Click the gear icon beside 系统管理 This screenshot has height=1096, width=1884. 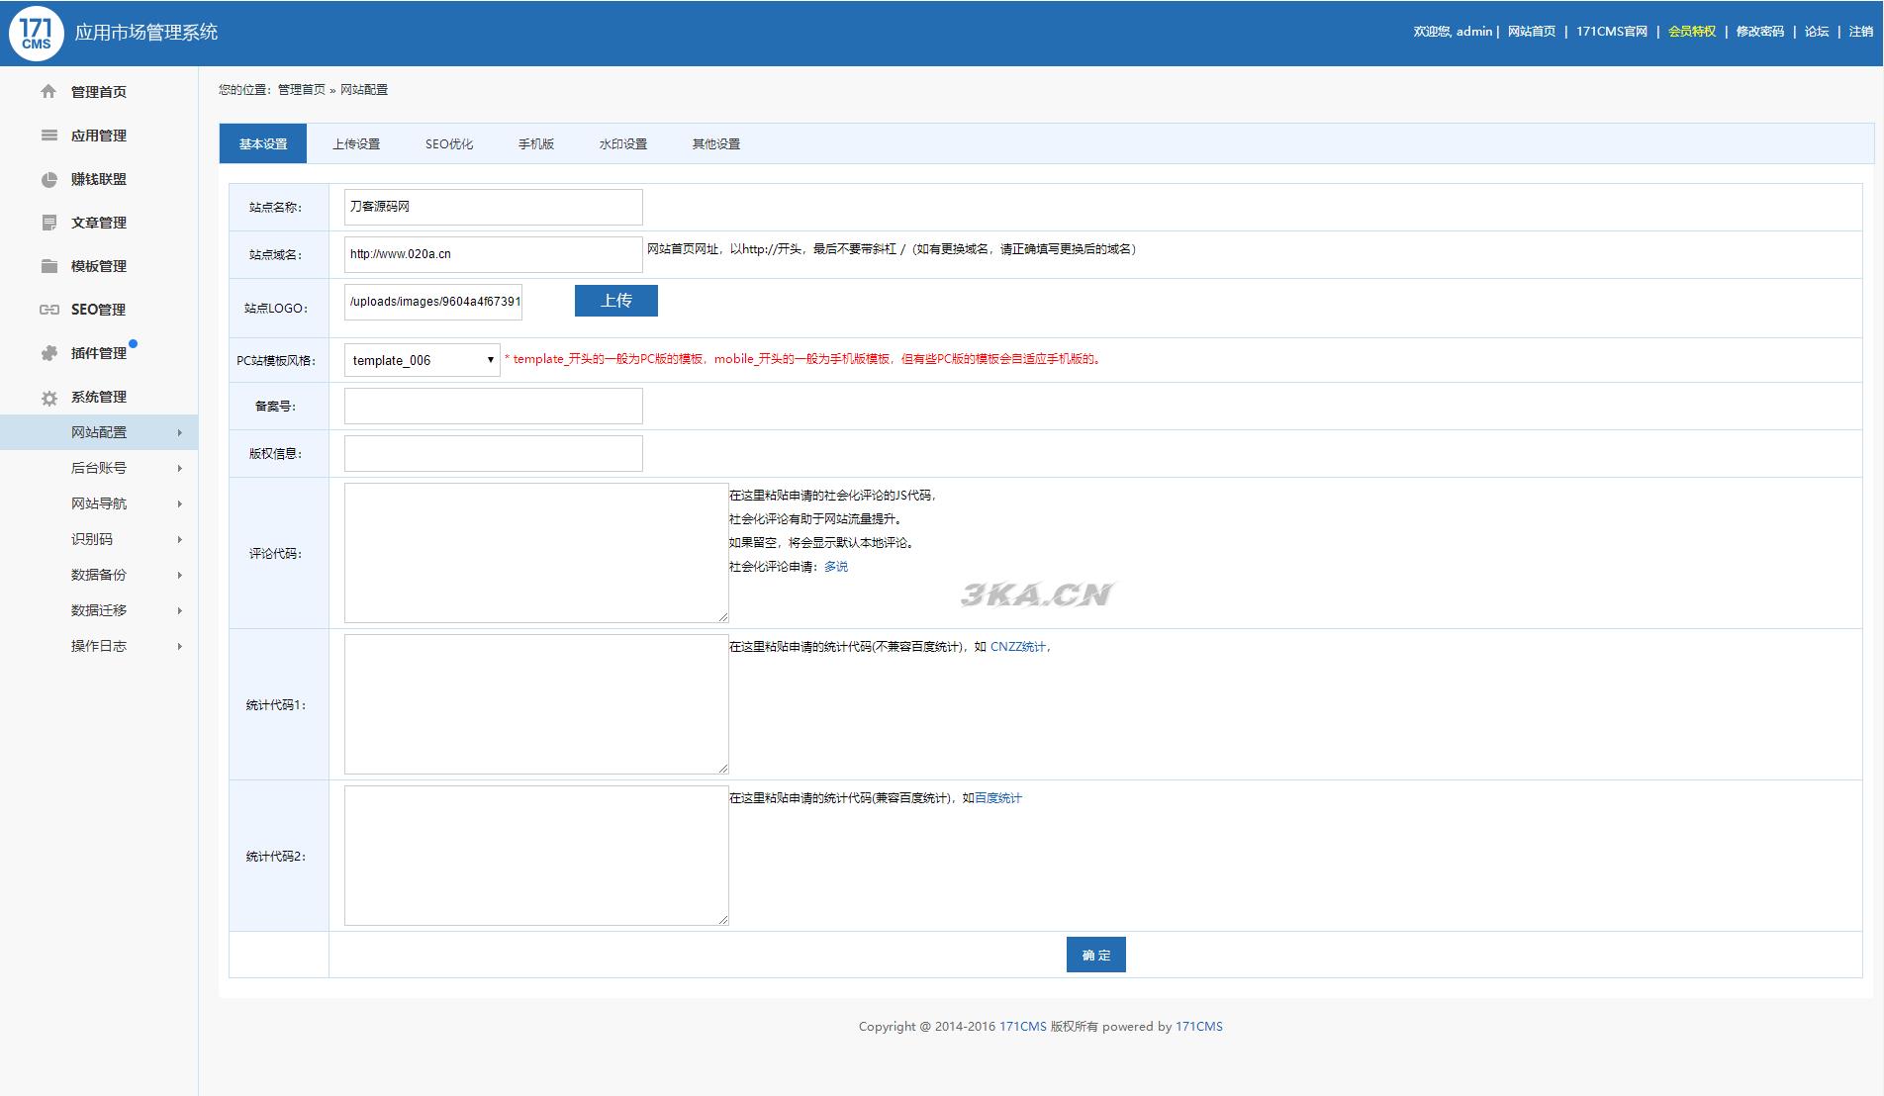tap(48, 398)
